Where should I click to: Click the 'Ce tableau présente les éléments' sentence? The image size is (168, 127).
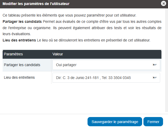[69, 15]
